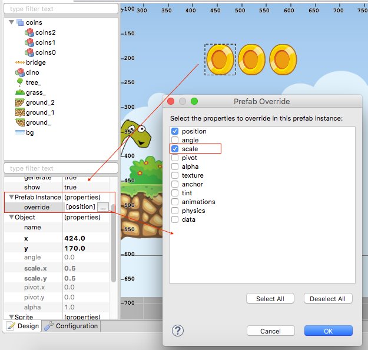The height and width of the screenshot is (350, 368).
Task: Switch to the Design tab
Action: (x=23, y=326)
